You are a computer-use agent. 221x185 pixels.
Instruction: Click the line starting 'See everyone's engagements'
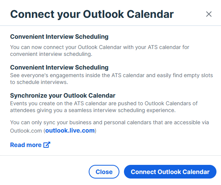[x=111, y=75]
